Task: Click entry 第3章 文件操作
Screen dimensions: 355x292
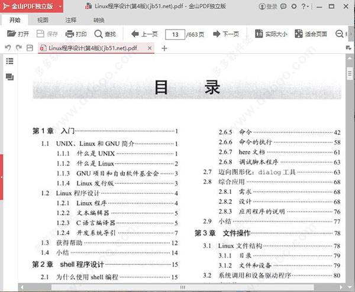Action: [x=267, y=233]
